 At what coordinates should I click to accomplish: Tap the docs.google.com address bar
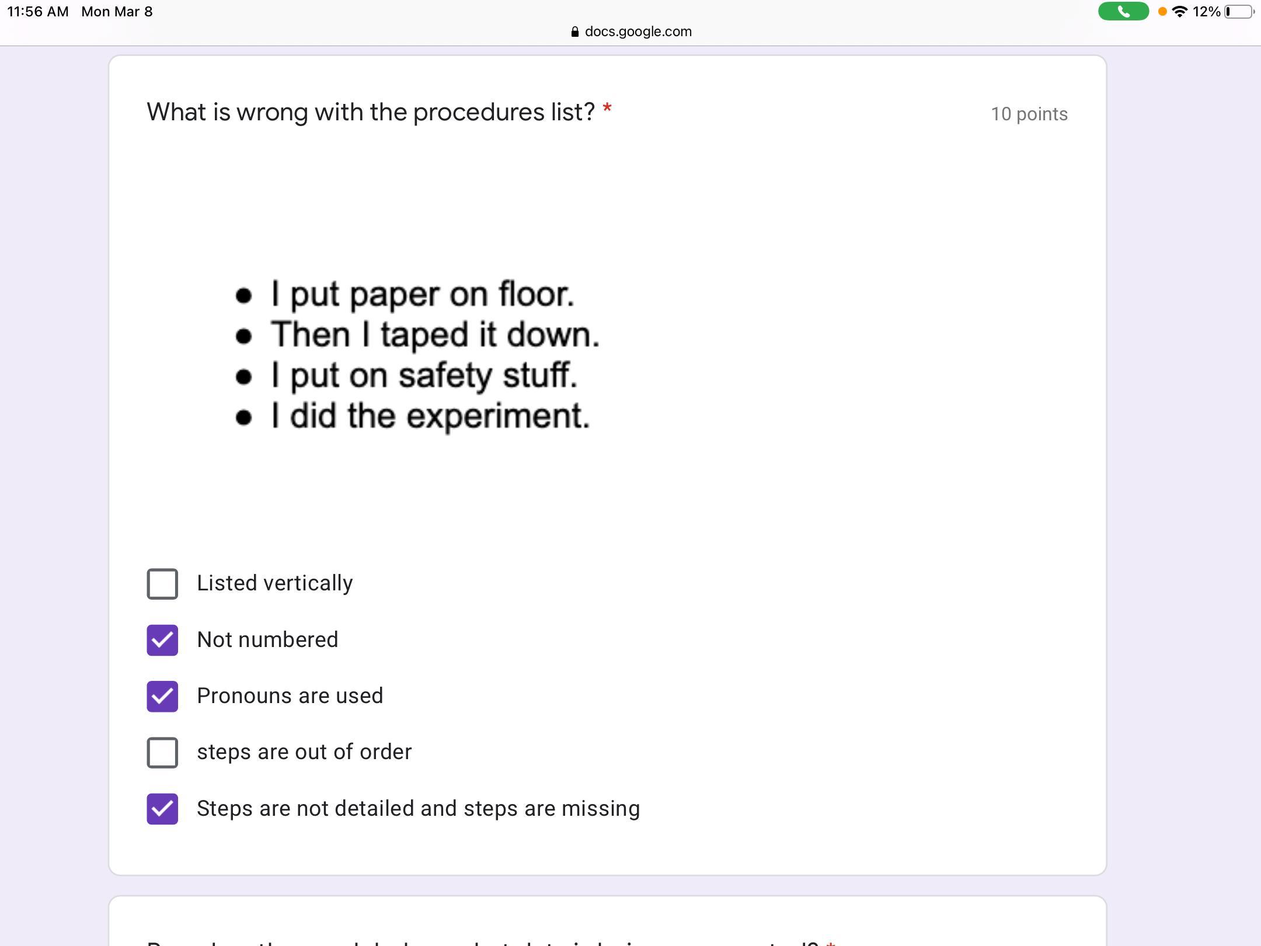(632, 32)
